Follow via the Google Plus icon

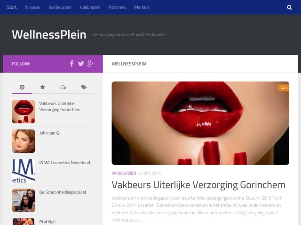coord(90,64)
